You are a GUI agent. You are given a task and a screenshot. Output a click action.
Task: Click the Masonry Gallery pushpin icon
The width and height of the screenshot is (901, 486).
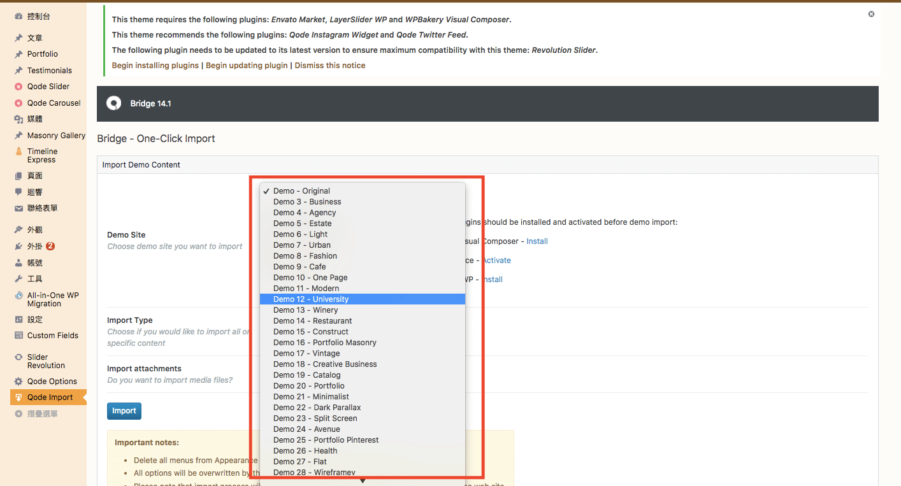point(18,136)
